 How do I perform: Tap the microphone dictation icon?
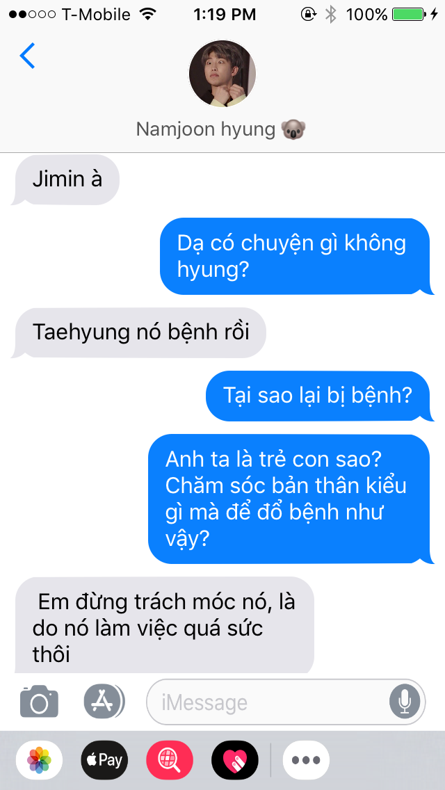coord(404,702)
